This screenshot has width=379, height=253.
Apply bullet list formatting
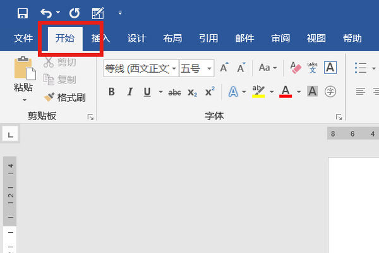click(361, 68)
